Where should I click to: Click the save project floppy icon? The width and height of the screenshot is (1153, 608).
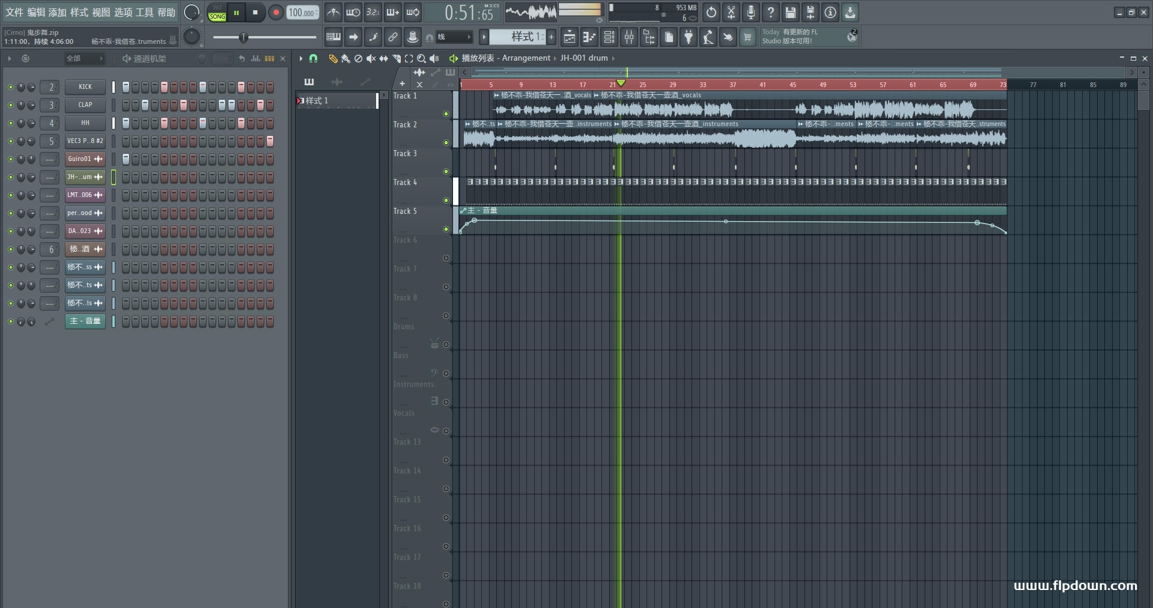[x=791, y=13]
